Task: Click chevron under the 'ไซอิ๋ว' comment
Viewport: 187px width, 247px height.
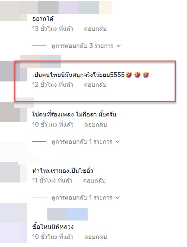Action: (x=118, y=198)
